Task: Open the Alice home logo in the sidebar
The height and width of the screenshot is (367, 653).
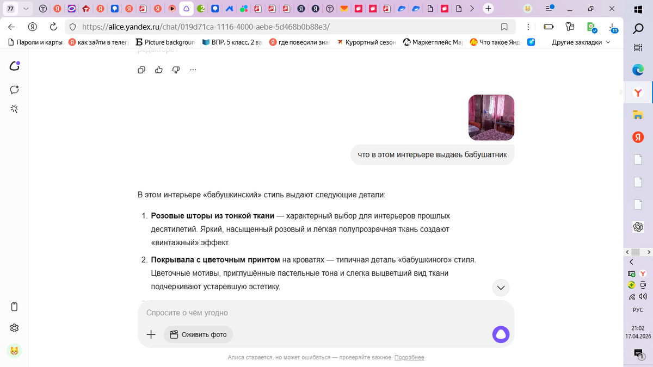Action: pyautogui.click(x=15, y=66)
